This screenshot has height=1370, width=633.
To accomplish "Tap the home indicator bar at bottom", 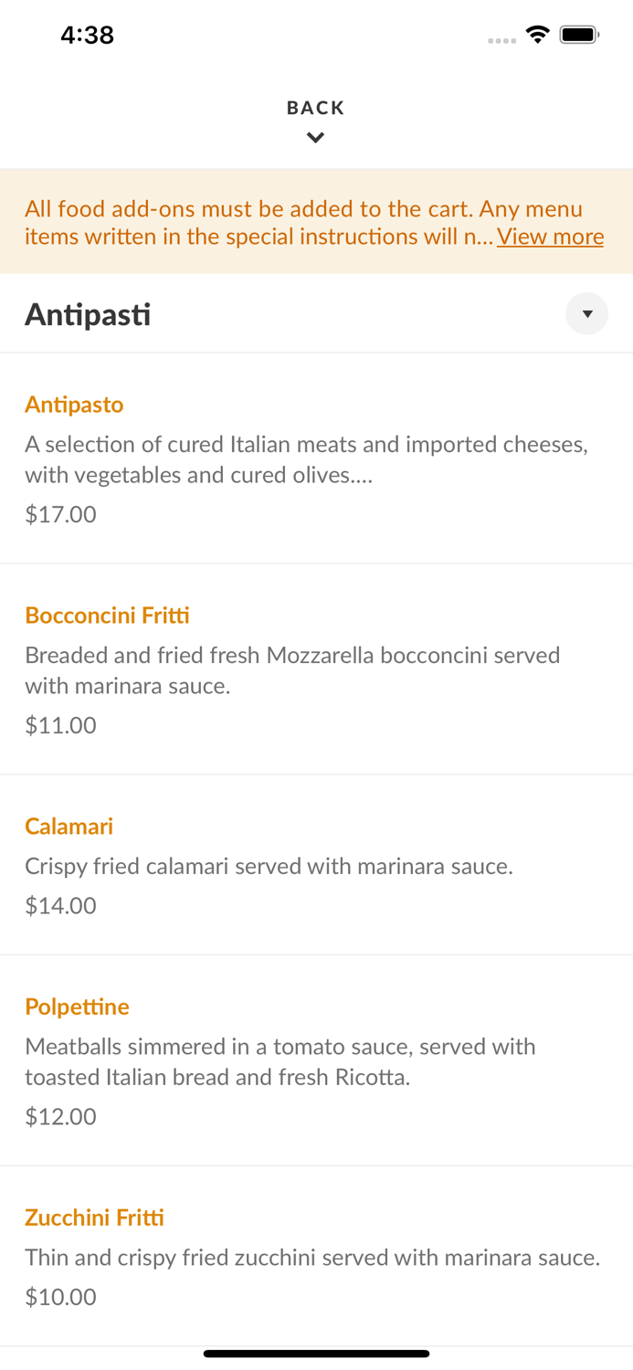I will pos(316,1354).
